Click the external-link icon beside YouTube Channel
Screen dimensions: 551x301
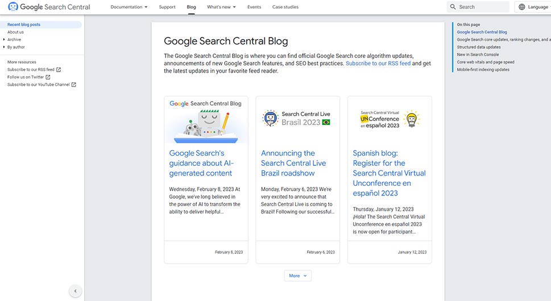coord(74,85)
